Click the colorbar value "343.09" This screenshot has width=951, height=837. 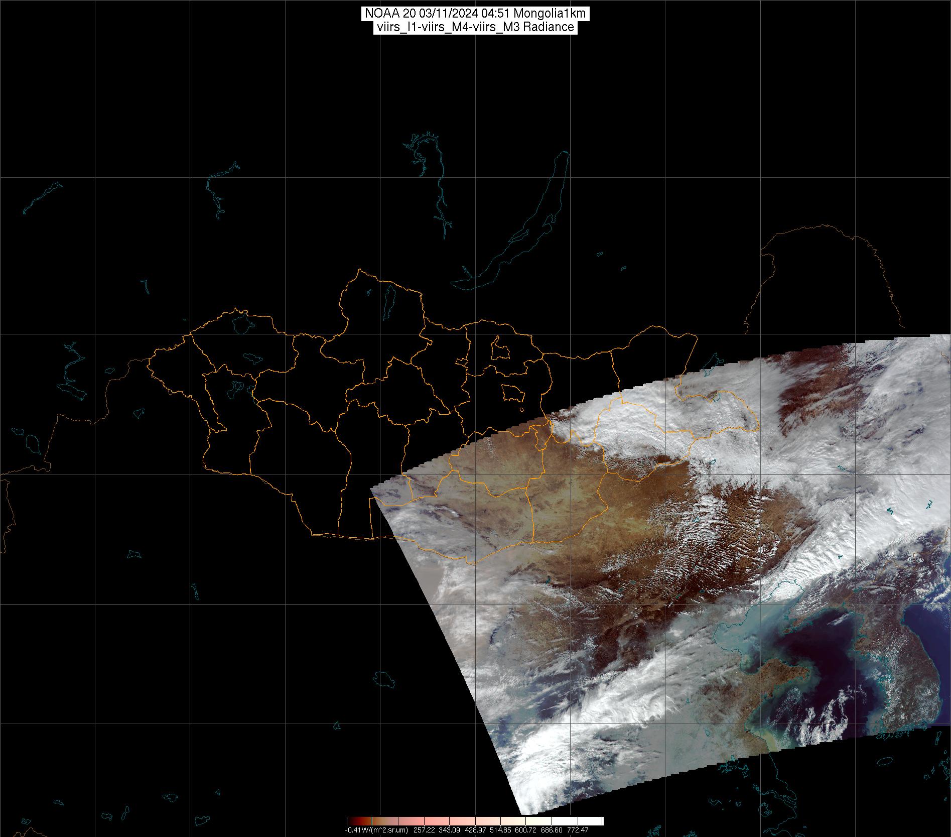coord(449,830)
